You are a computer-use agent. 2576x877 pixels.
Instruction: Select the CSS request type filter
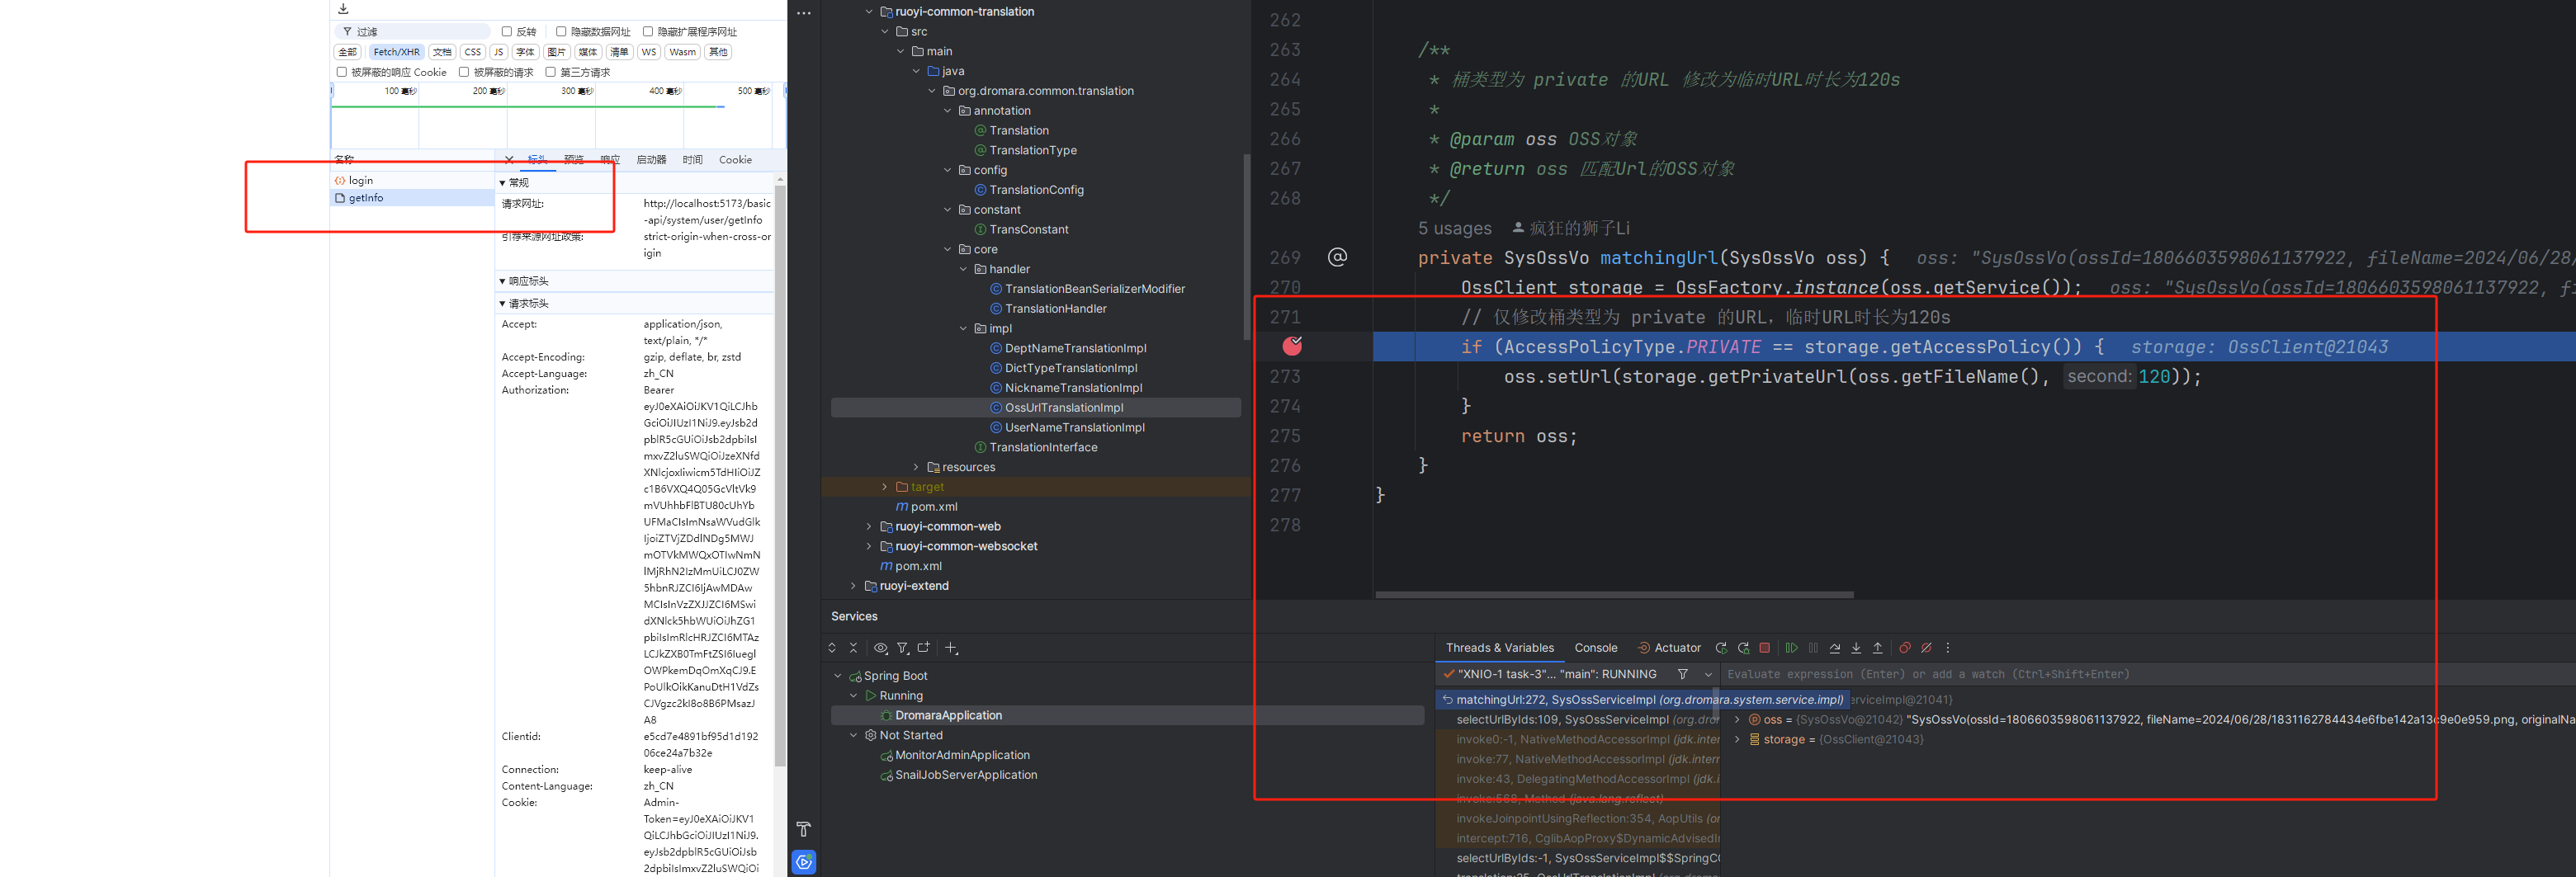coord(472,52)
